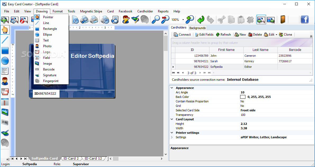
Task: Click the Refresh button
Action: point(223,35)
